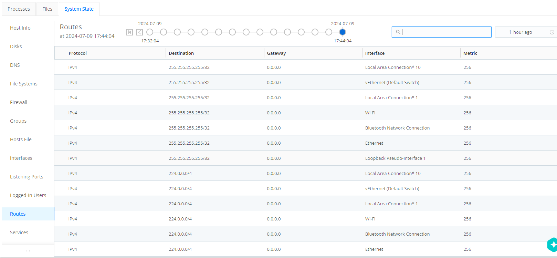The image size is (557, 258).
Task: Open the '1 hour ago' time dropdown
Action: [526, 32]
